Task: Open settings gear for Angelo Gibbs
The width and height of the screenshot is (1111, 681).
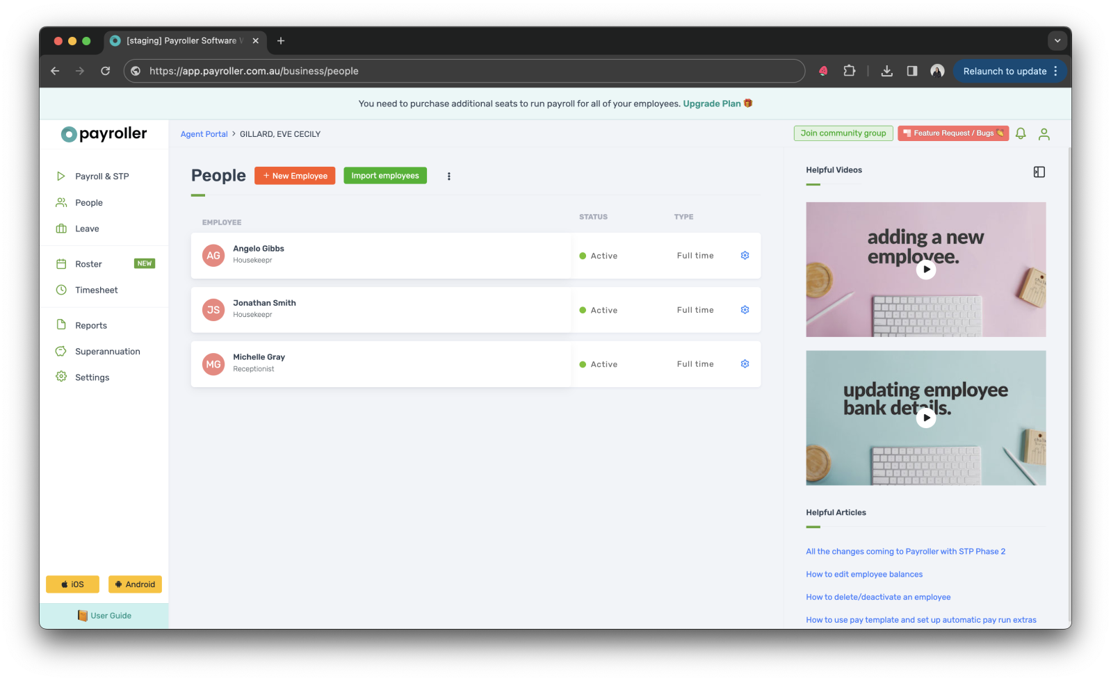Action: (x=745, y=256)
